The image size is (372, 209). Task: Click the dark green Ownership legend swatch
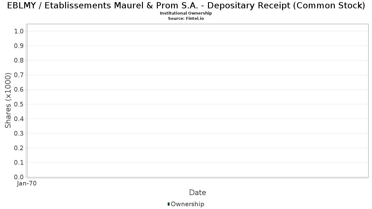click(x=169, y=204)
